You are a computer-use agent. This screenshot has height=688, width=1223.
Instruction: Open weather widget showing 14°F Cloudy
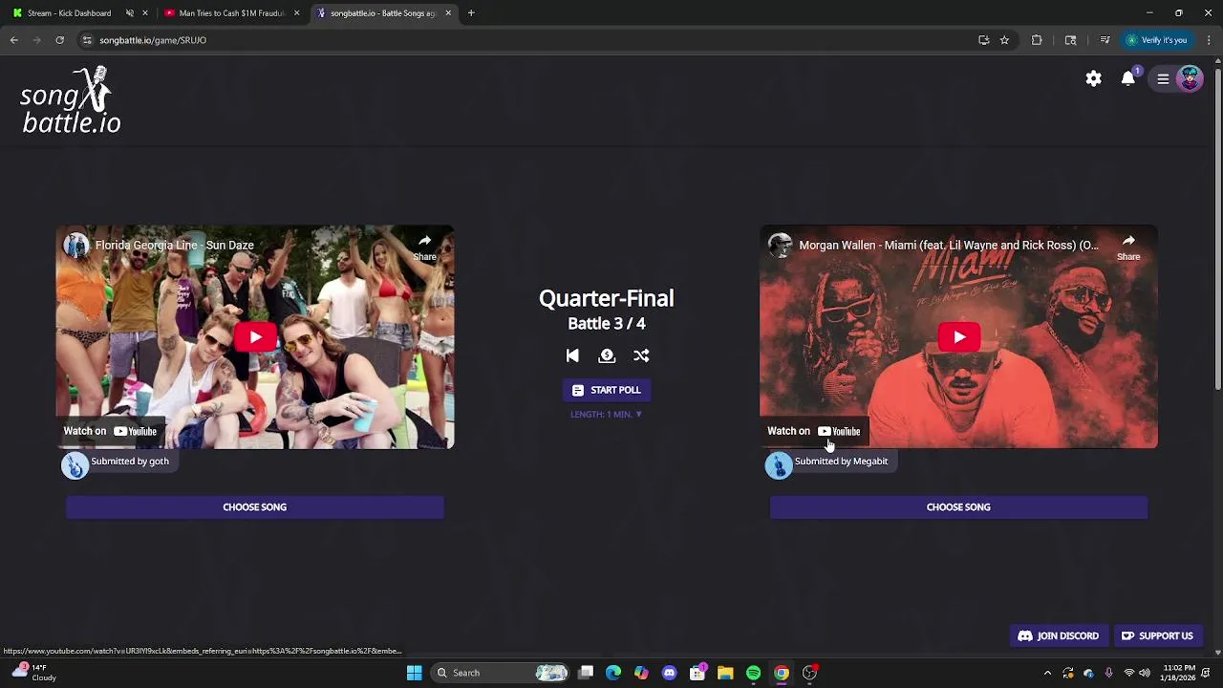point(34,673)
